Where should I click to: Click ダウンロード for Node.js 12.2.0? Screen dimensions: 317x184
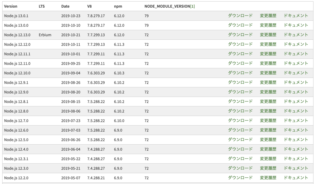[240, 177]
